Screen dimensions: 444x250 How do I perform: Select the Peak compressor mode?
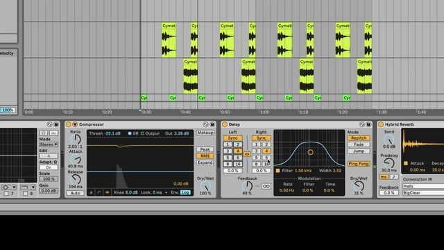205,149
